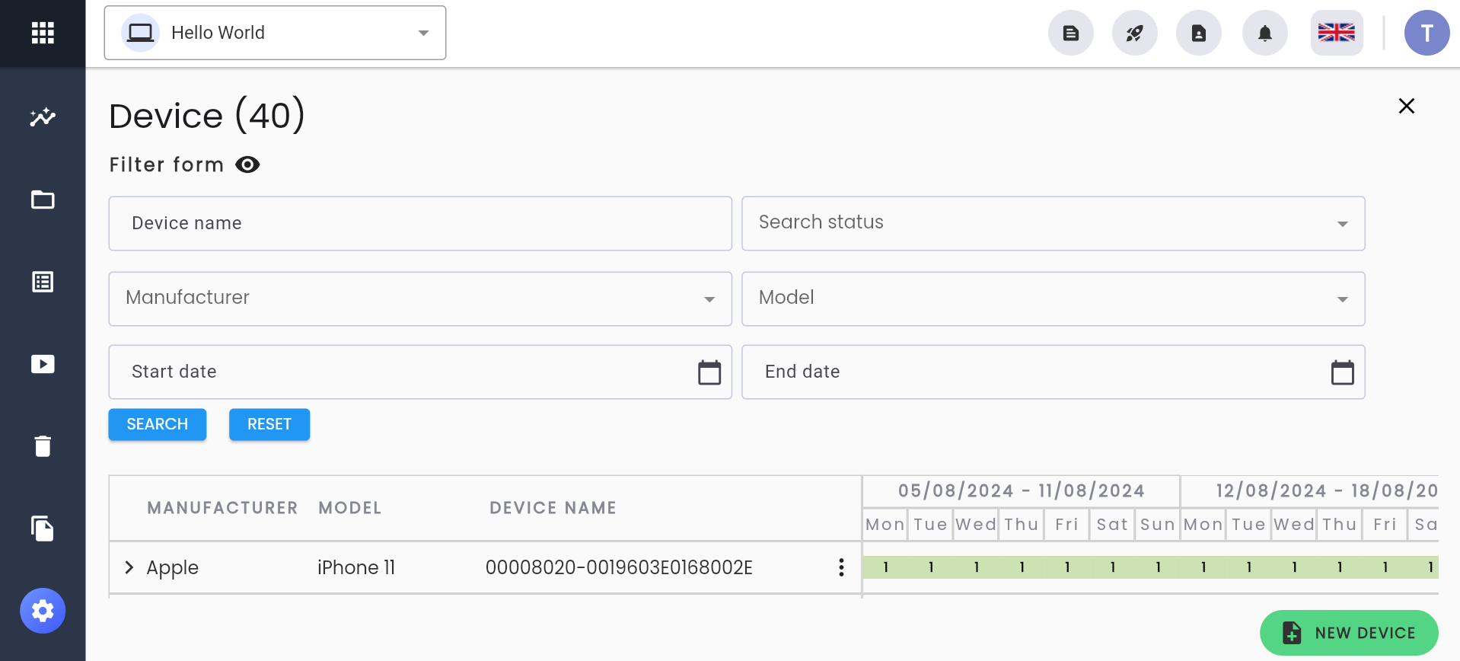Focus the End date input field
Screen dimensions: 1460x661
tap(1054, 372)
